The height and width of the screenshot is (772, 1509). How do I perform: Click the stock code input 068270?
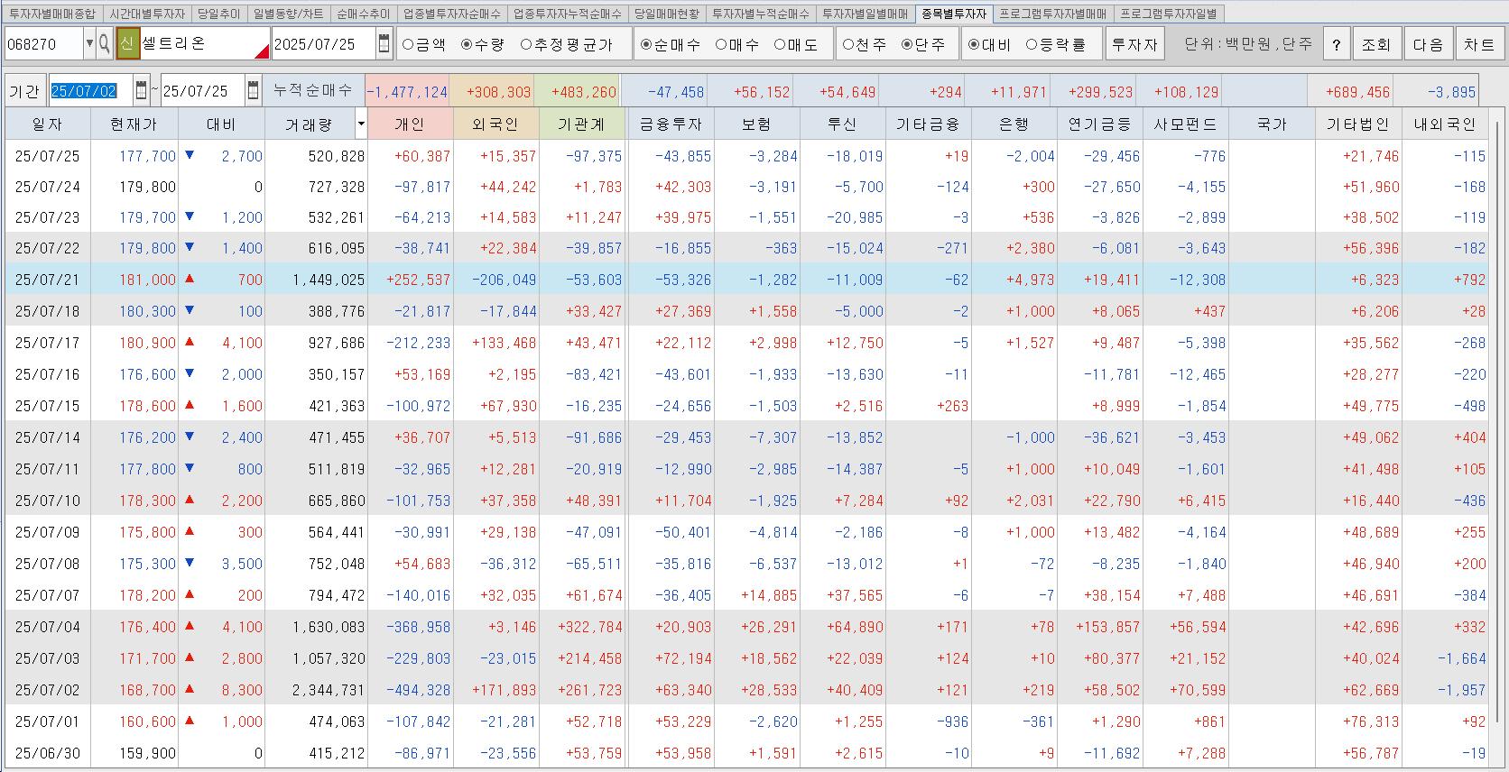coord(43,43)
